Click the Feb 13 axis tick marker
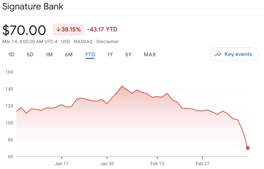This screenshot has width=264, height=169. click(157, 158)
